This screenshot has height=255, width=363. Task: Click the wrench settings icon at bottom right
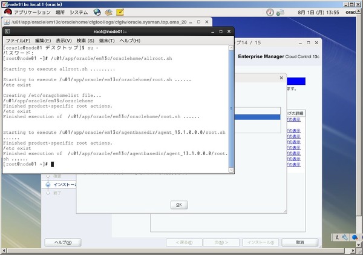(x=345, y=237)
